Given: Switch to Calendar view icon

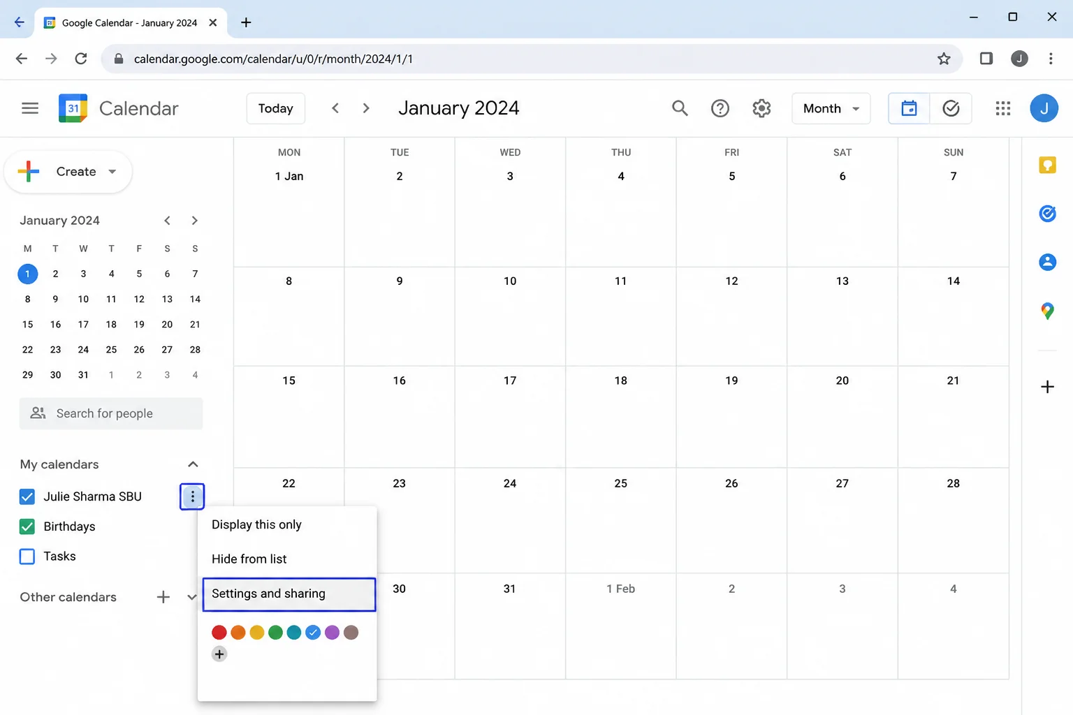Looking at the screenshot, I should tap(909, 108).
